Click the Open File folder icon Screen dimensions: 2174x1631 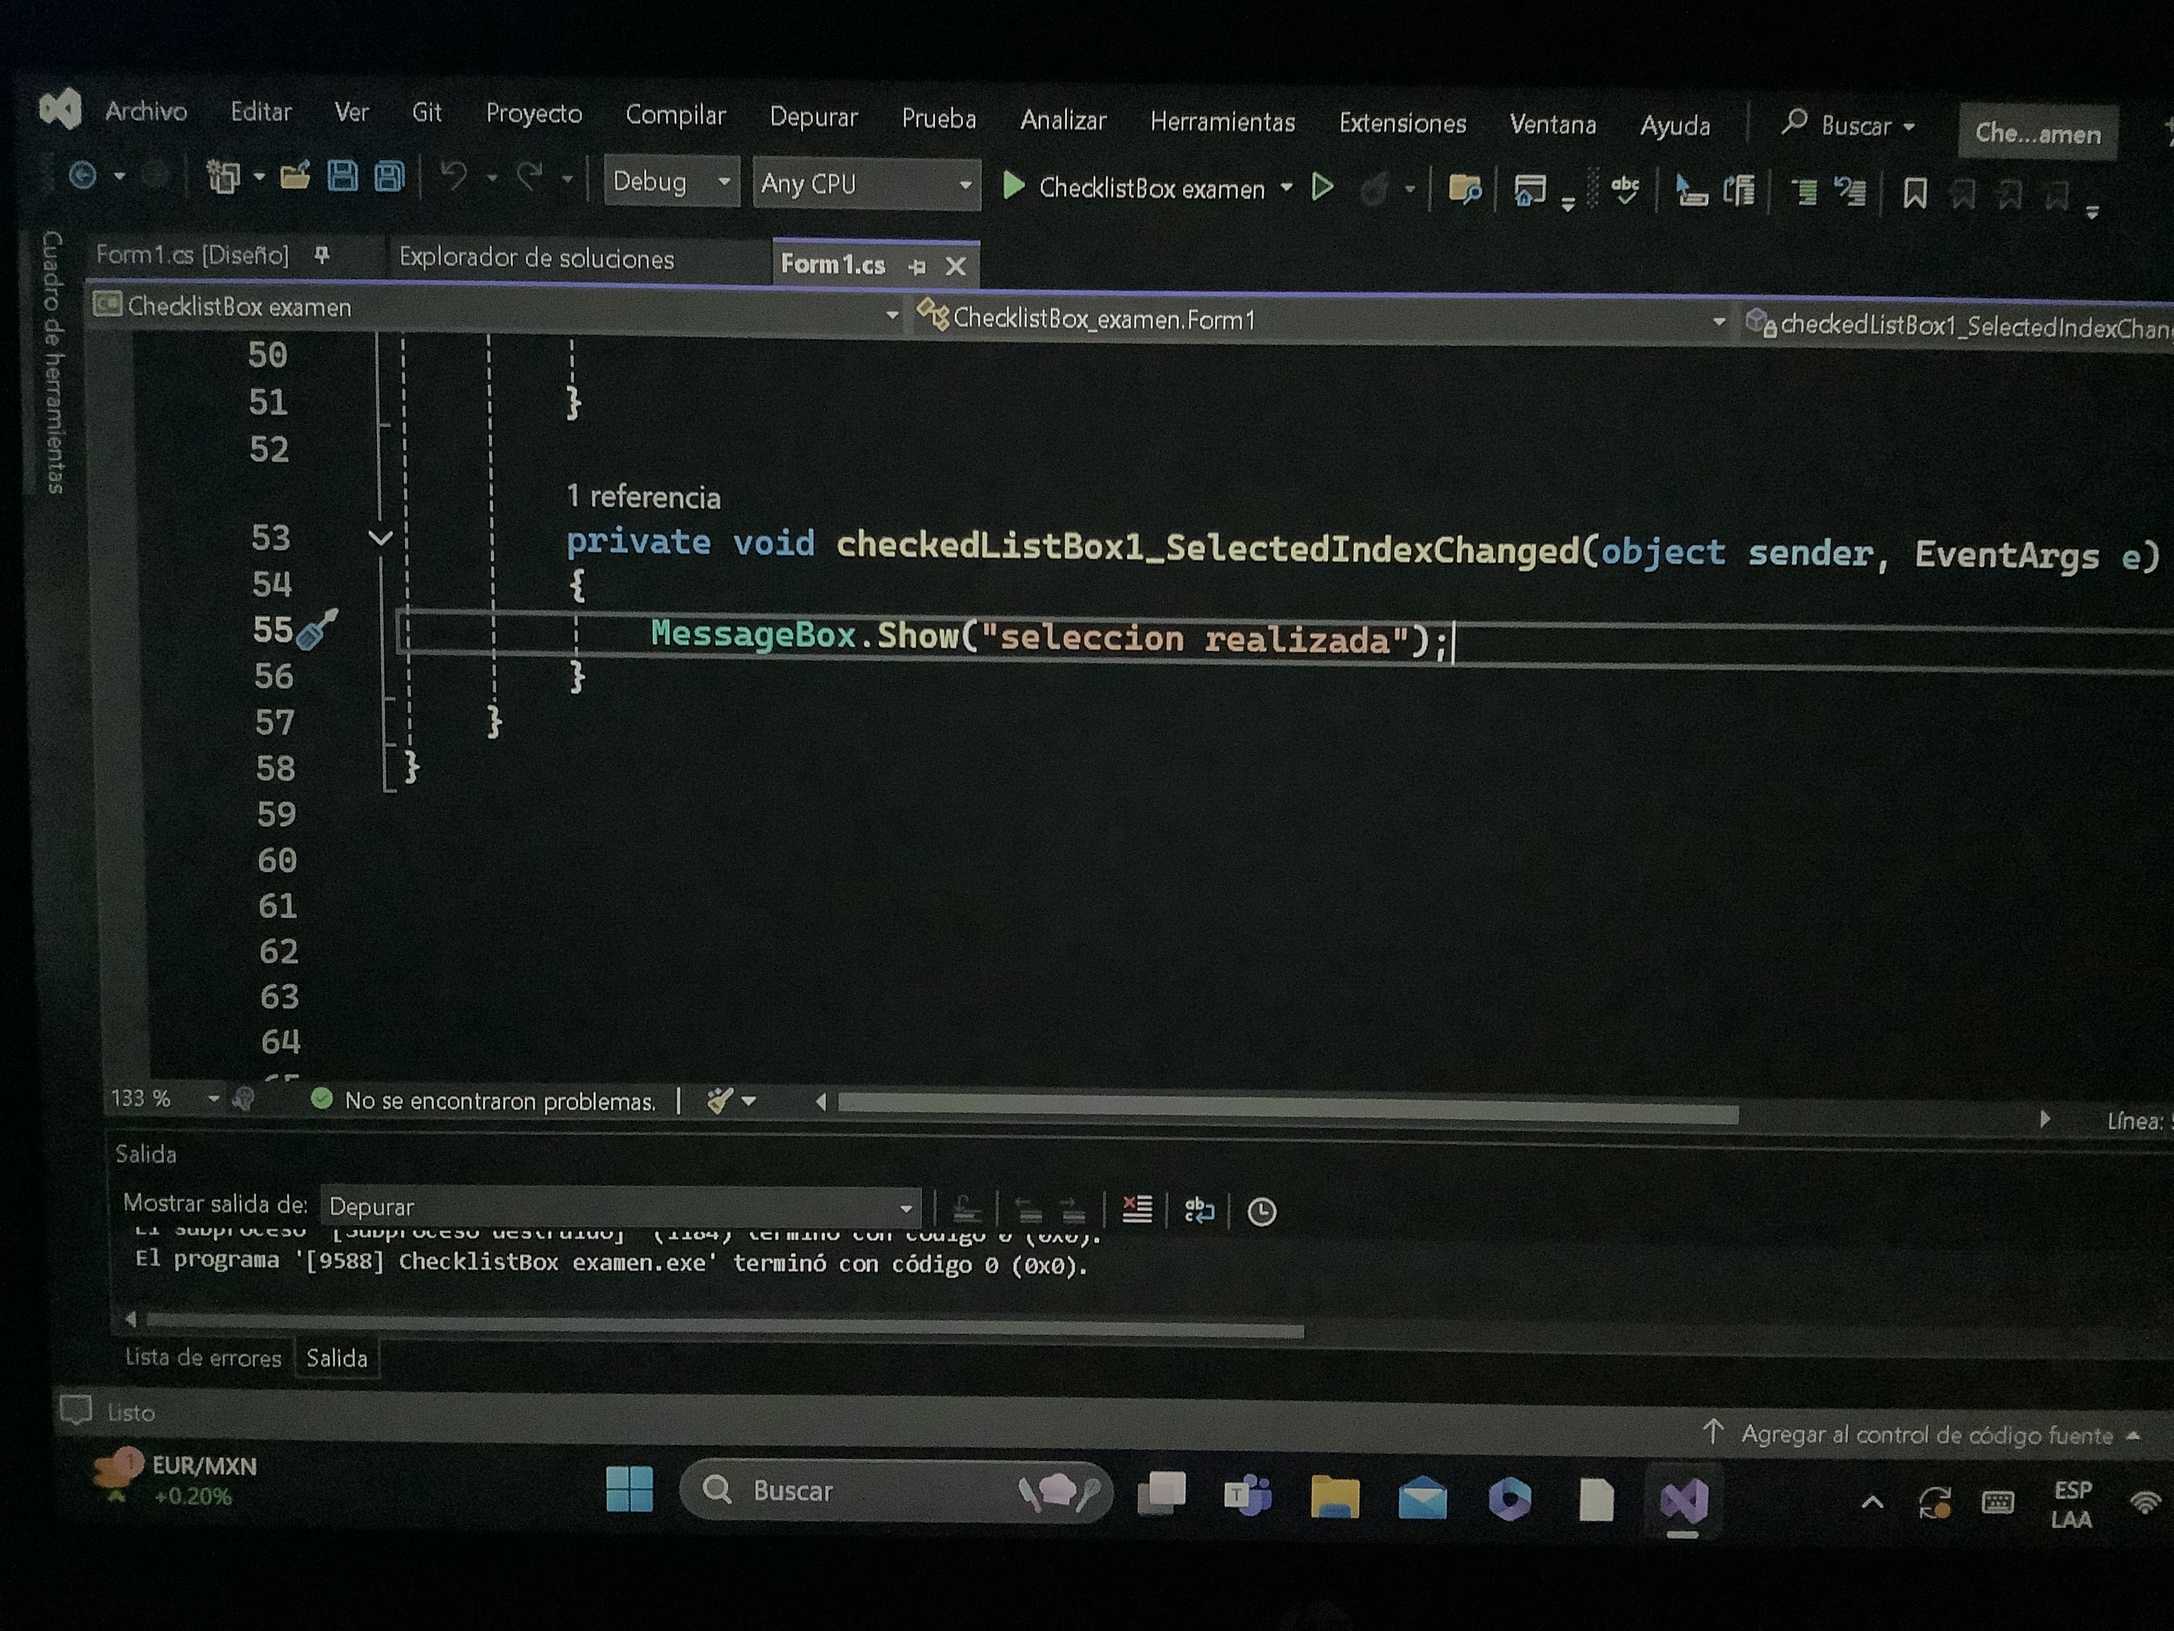(294, 177)
